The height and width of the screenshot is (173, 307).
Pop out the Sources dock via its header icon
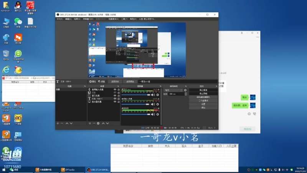pyautogui.click(x=118, y=86)
